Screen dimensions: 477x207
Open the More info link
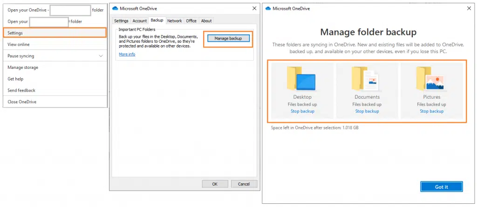[127, 54]
